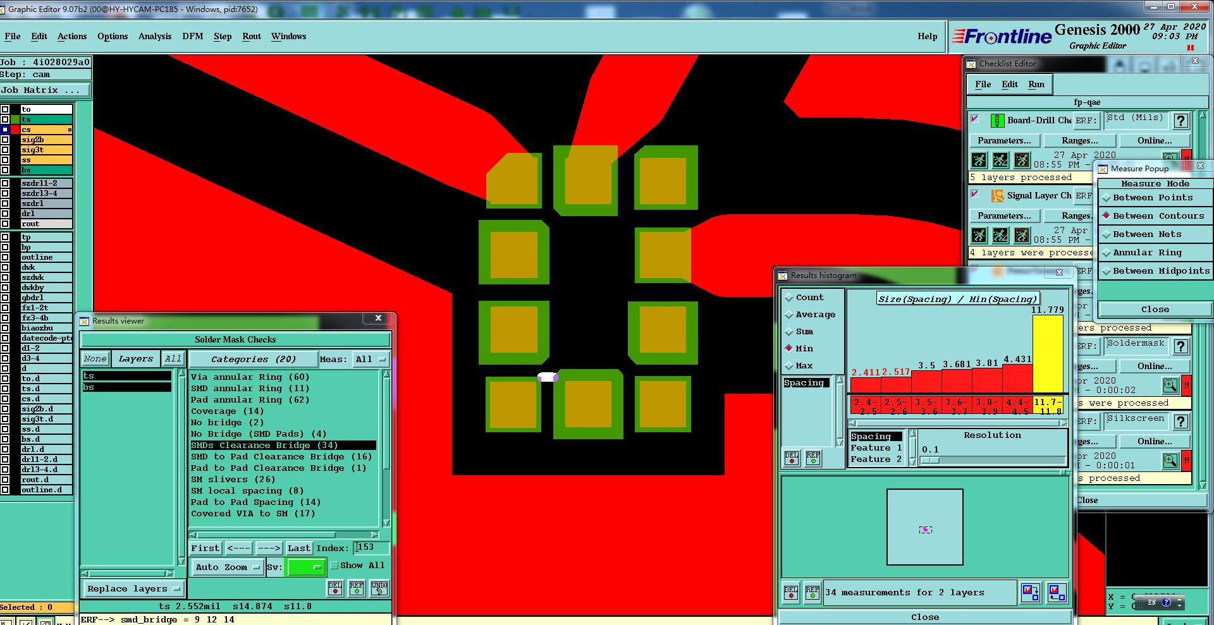Click the Last result button
Viewport: 1214px width, 625px height.
point(299,548)
